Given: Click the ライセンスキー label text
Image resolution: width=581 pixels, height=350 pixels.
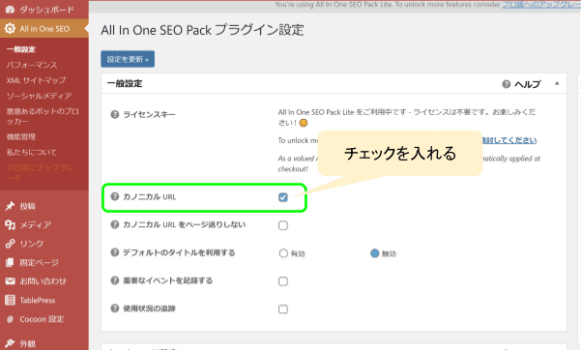Looking at the screenshot, I should (149, 114).
